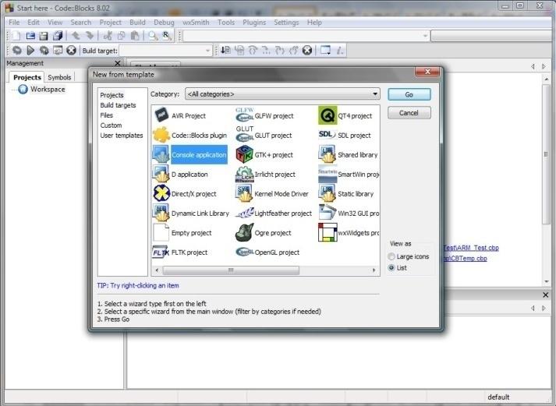This screenshot has width=556, height=406.
Task: Select the GLFW project template
Action: pyautogui.click(x=265, y=115)
